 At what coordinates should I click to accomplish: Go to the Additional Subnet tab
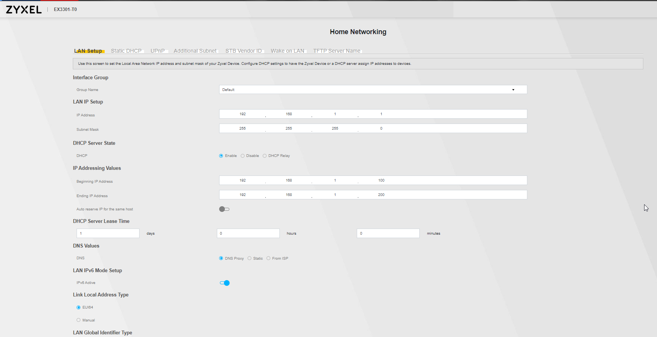tap(195, 51)
